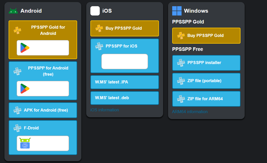The image size is (267, 163).
Task: Click gold PPSSPP icon in Android Gold card
Action: (x=17, y=30)
